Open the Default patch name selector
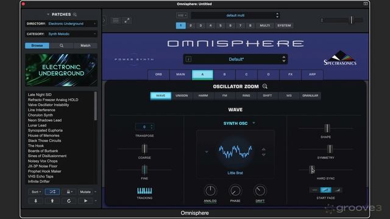390x219 pixels. 235,59
